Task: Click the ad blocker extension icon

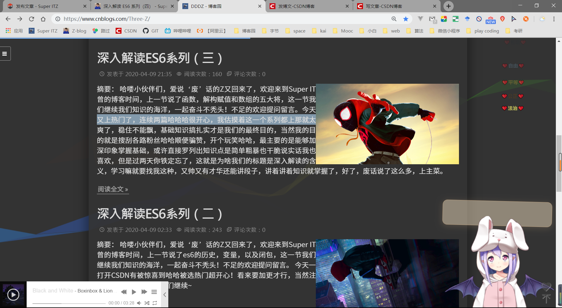Action: tap(479, 19)
